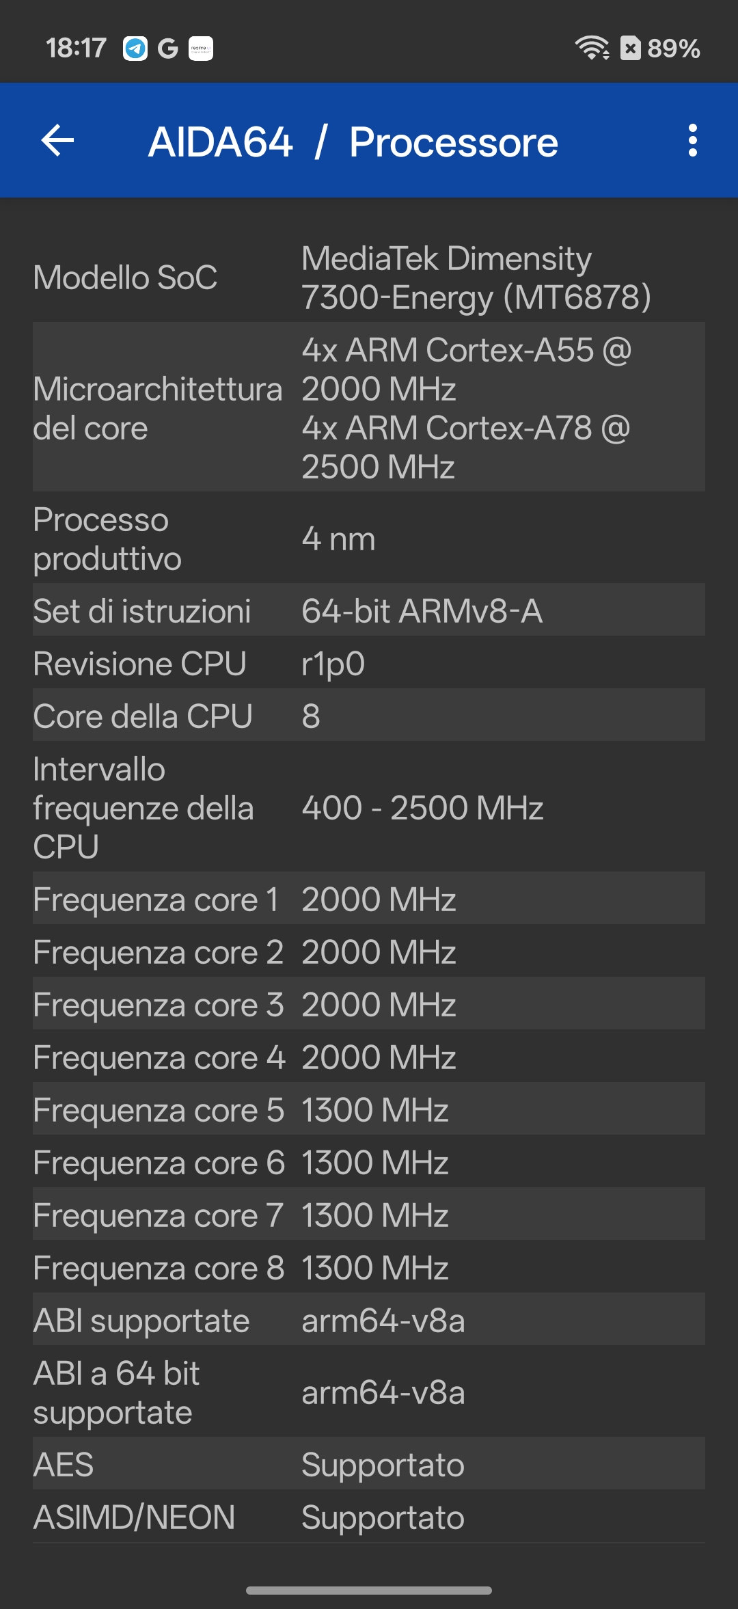Tap the AIDA64 / Processore title
Screen dimensions: 738x1609
click(x=353, y=142)
